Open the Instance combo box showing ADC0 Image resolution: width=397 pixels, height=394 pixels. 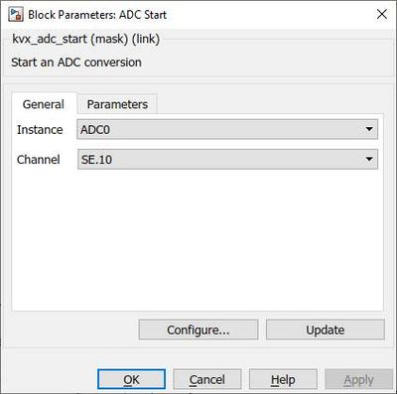[x=227, y=129]
